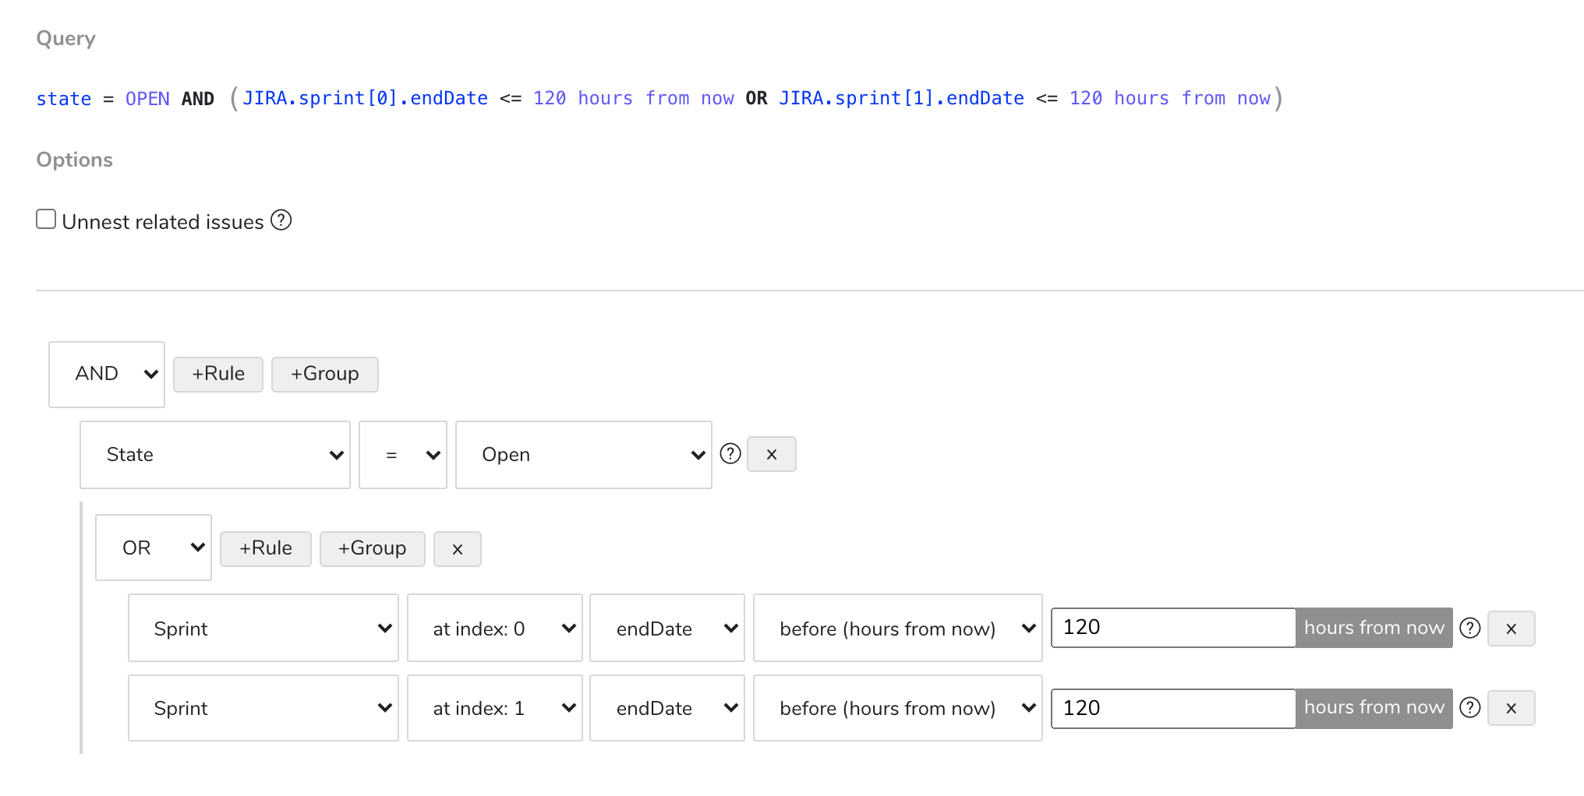
Task: Click the 120 hours input in index 1 row
Action: pos(1173,709)
